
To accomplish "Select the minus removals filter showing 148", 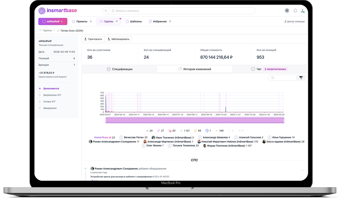I will pyautogui.click(x=219, y=131).
